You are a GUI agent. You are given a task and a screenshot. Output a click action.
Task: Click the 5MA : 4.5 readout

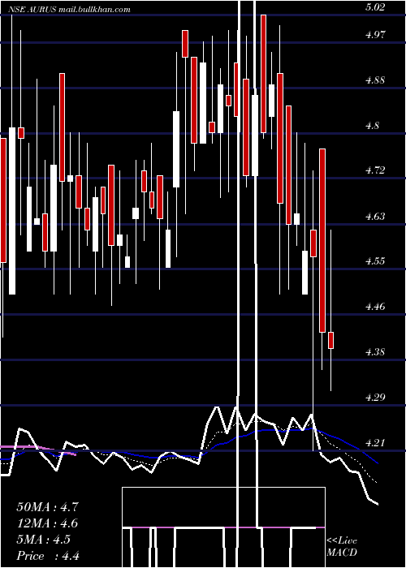click(x=44, y=540)
